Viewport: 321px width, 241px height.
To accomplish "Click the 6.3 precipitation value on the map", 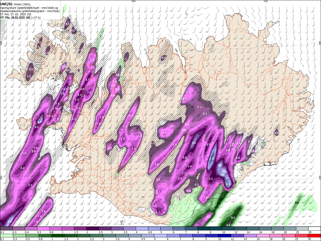I will [39, 122].
